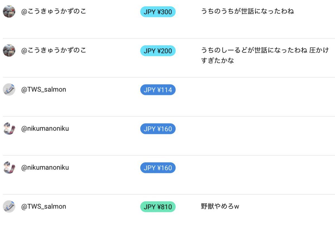Image resolution: width=335 pixels, height=228 pixels.
Task: Click the first @nikumanoniku username
Action: coord(45,129)
